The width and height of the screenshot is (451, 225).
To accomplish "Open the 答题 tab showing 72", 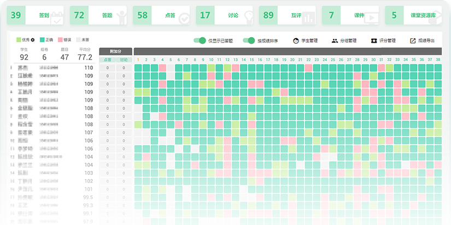I will (95, 15).
